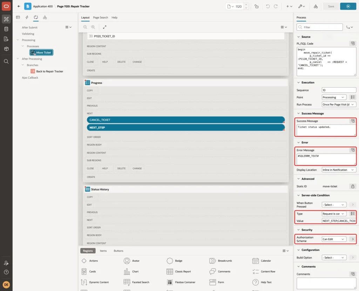Screen dimensions: 359x291
Task: Open the Execution Point quick pick list
Action: point(353,97)
